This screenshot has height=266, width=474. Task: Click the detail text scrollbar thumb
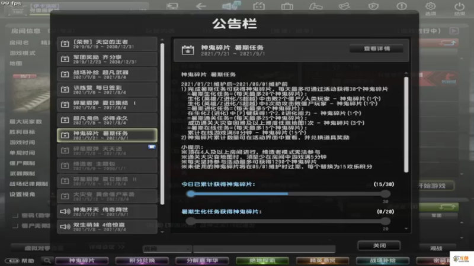click(x=406, y=125)
